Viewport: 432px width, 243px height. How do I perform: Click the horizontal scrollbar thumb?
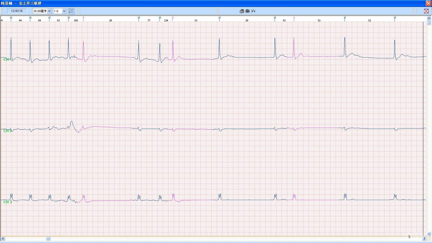pyautogui.click(x=48, y=238)
